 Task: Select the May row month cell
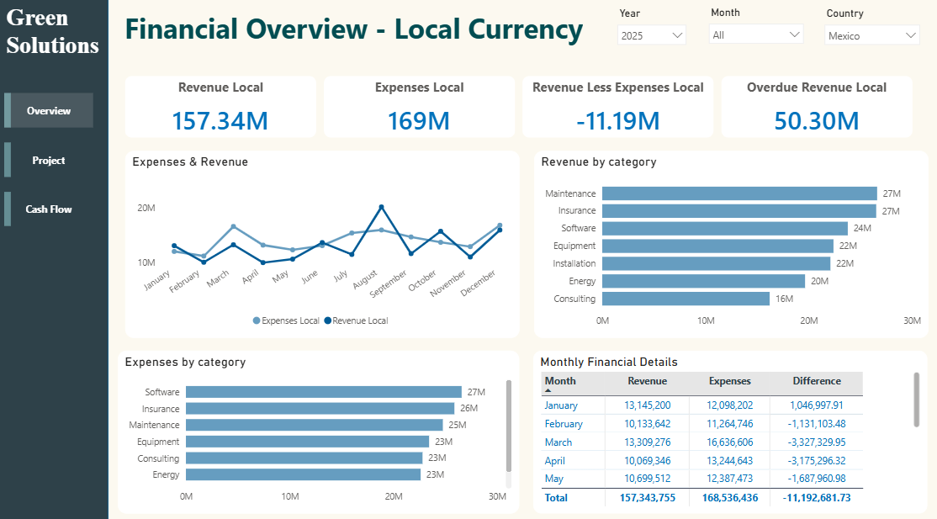coord(554,479)
